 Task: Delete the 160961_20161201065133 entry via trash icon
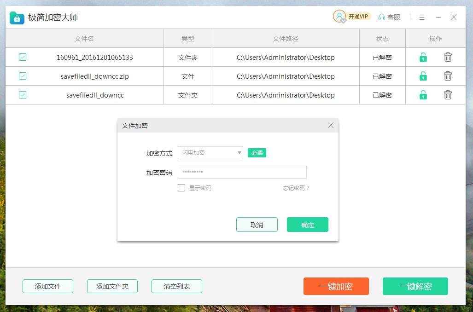pos(448,57)
